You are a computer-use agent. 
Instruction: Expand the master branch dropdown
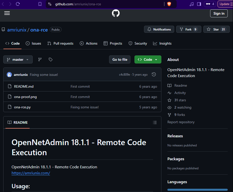click(18, 59)
